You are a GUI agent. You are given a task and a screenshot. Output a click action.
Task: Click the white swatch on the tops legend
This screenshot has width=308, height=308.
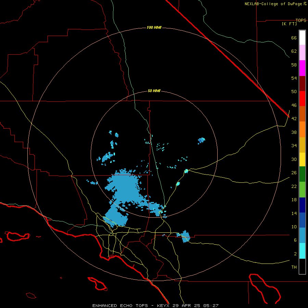coord(302,38)
